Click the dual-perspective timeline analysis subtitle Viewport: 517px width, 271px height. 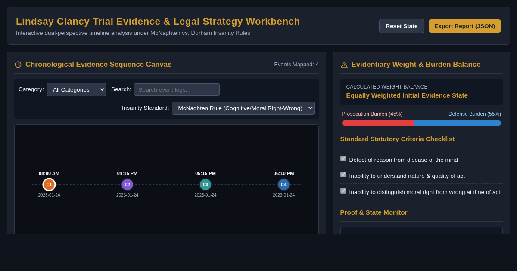(x=133, y=33)
